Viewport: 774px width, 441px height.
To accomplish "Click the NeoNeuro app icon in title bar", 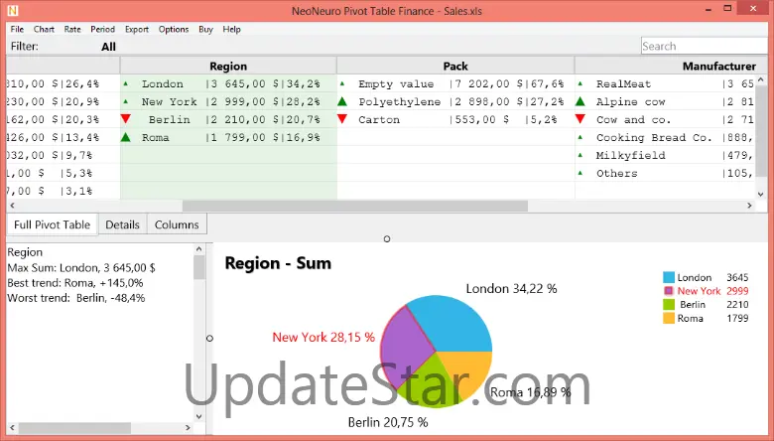I will point(12,10).
